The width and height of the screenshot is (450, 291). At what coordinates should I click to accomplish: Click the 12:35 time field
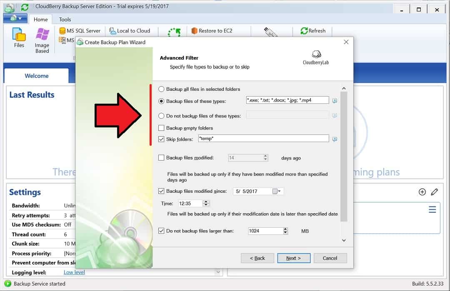tap(190, 204)
